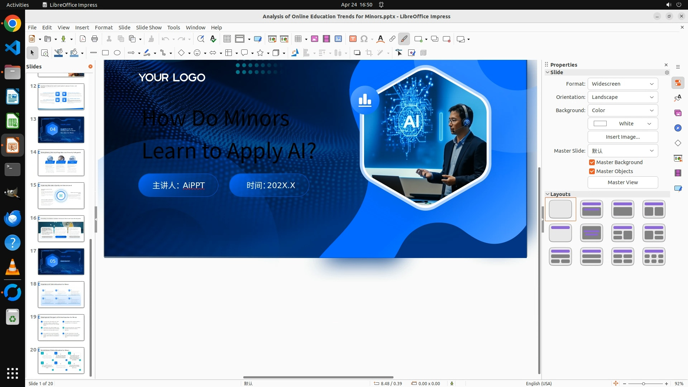
Task: Open the Gallery sidebar panel icon
Action: coord(678,113)
